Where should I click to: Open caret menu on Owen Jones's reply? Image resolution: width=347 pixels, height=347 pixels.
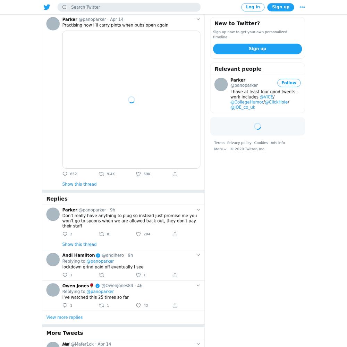point(198,286)
